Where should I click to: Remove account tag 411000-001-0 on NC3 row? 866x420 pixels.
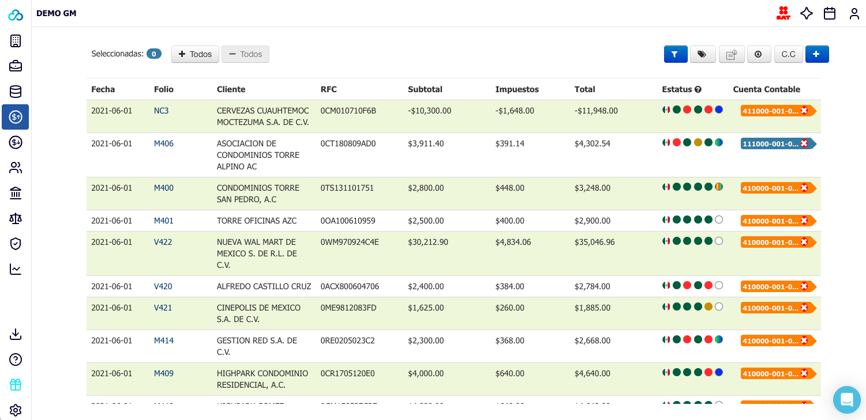(x=804, y=111)
